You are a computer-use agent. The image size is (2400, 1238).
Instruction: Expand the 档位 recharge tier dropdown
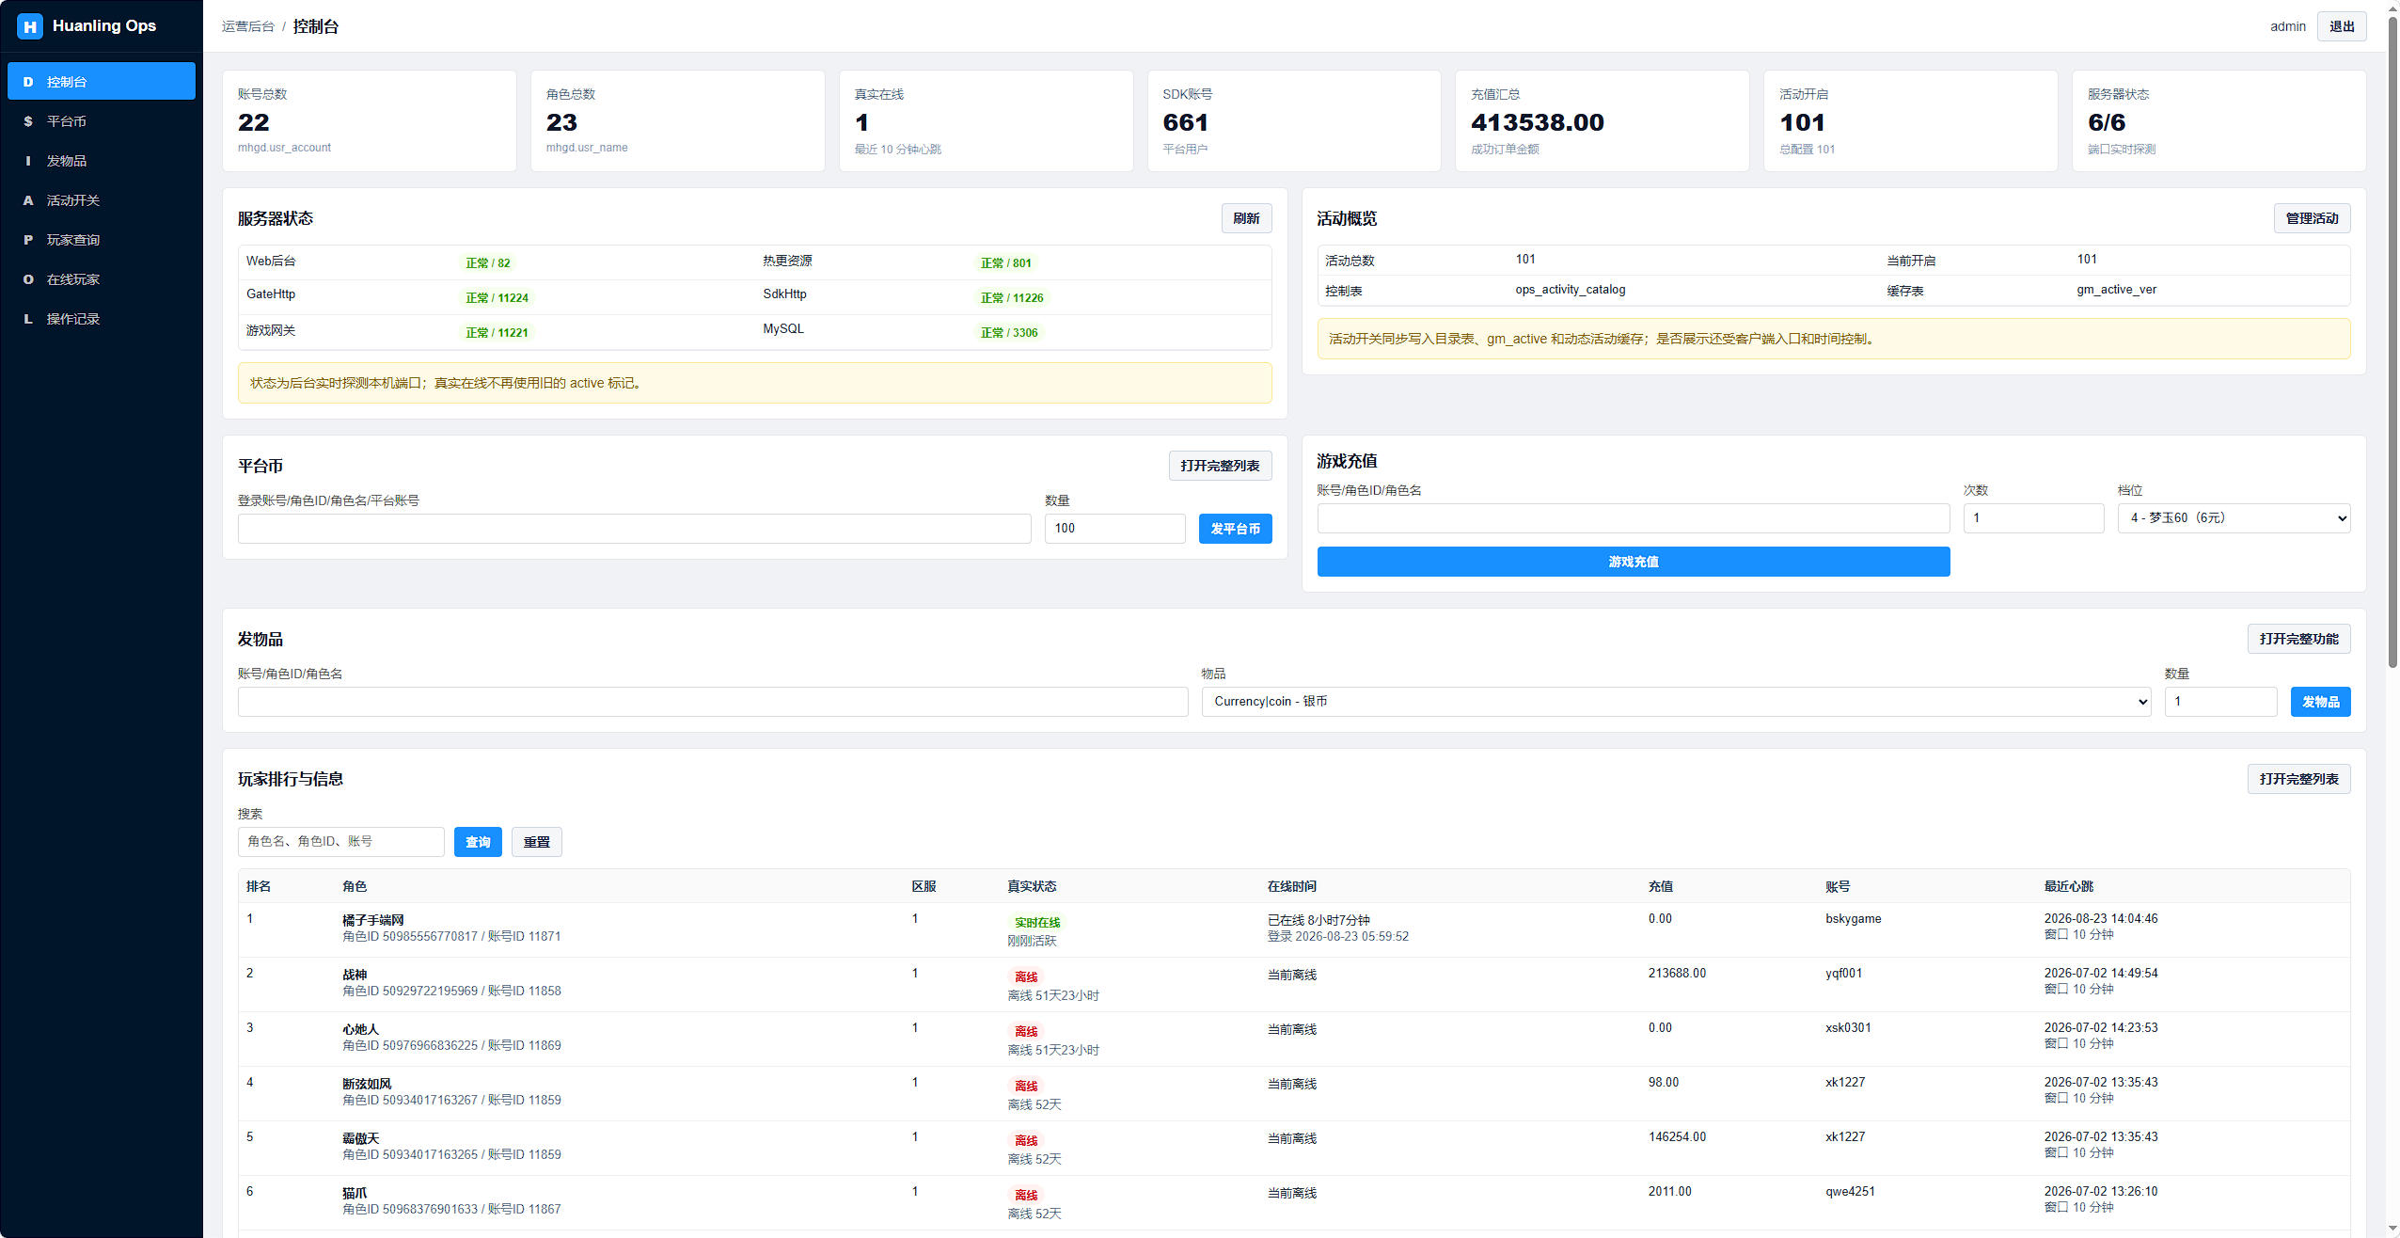(x=2234, y=518)
